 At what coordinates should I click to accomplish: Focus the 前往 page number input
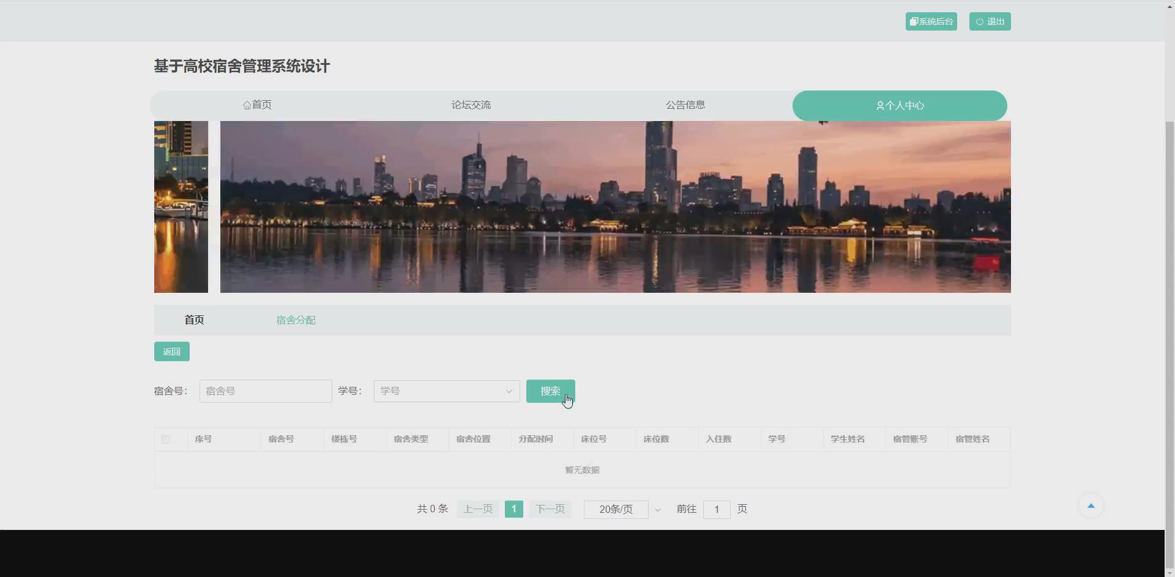coord(717,509)
